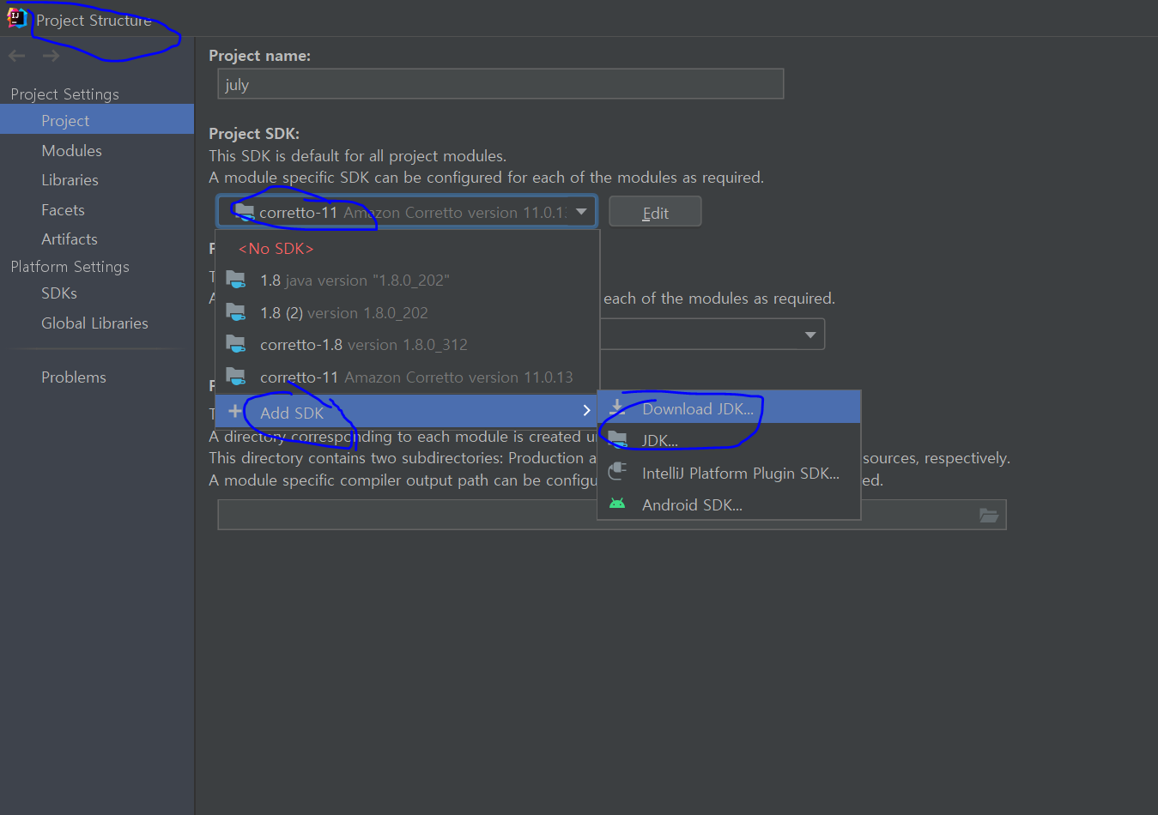Click the folder icon beside 1.8 java version
Screen dimensions: 1158x815
(x=235, y=280)
